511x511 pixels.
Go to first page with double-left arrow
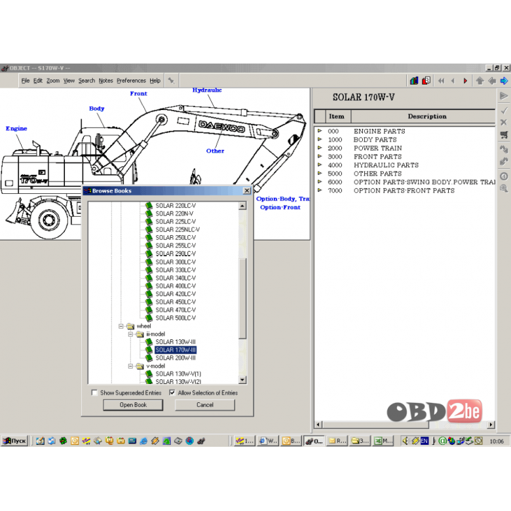442,81
